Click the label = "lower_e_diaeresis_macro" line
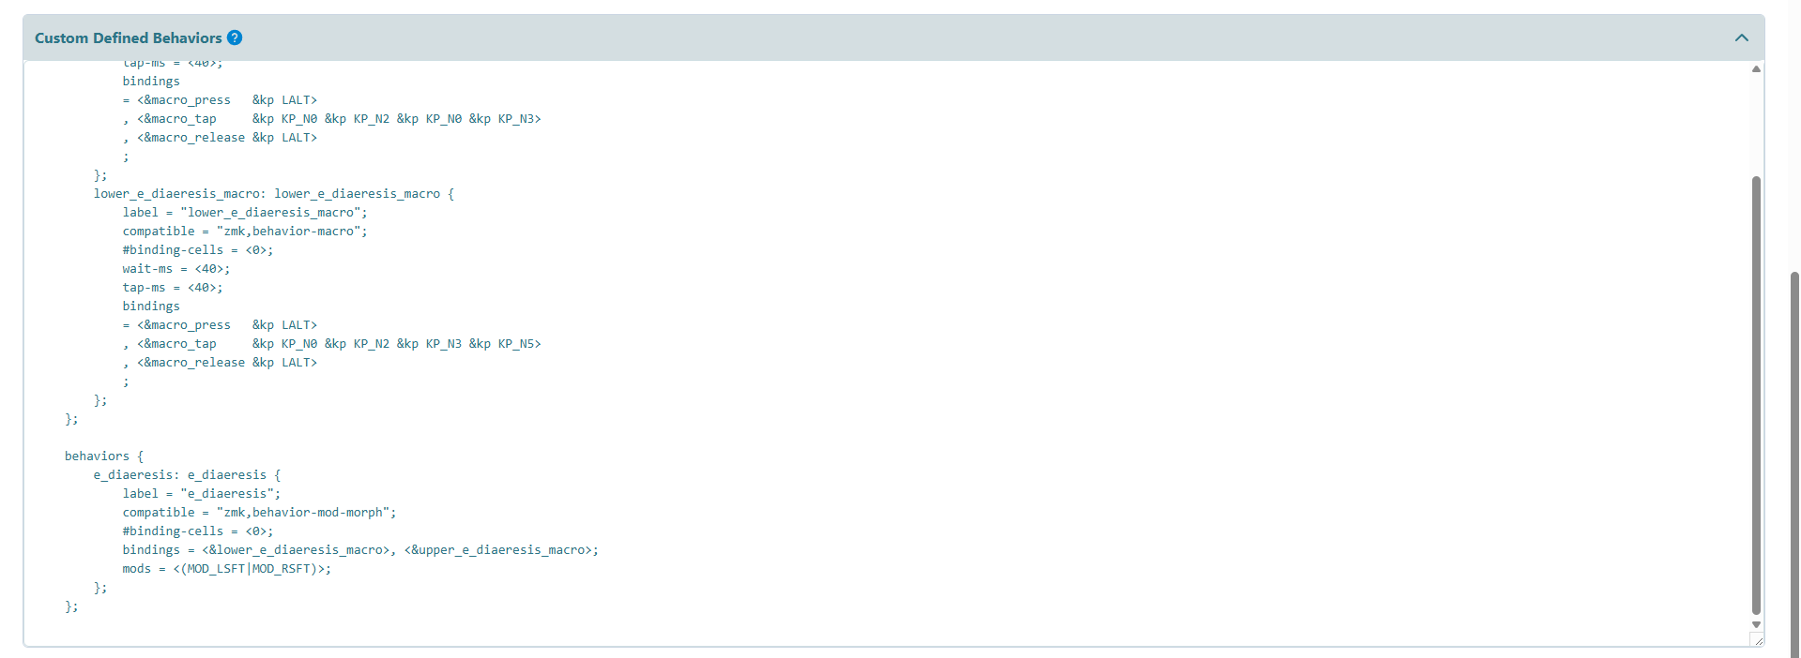This screenshot has width=1801, height=658. [x=244, y=213]
